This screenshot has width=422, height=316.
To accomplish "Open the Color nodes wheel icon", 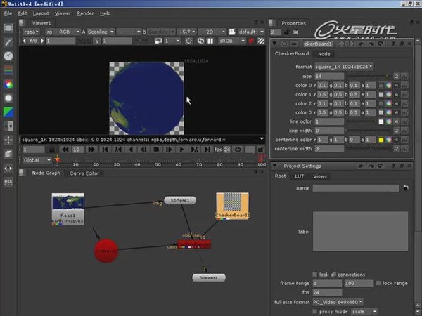I will click(x=8, y=84).
